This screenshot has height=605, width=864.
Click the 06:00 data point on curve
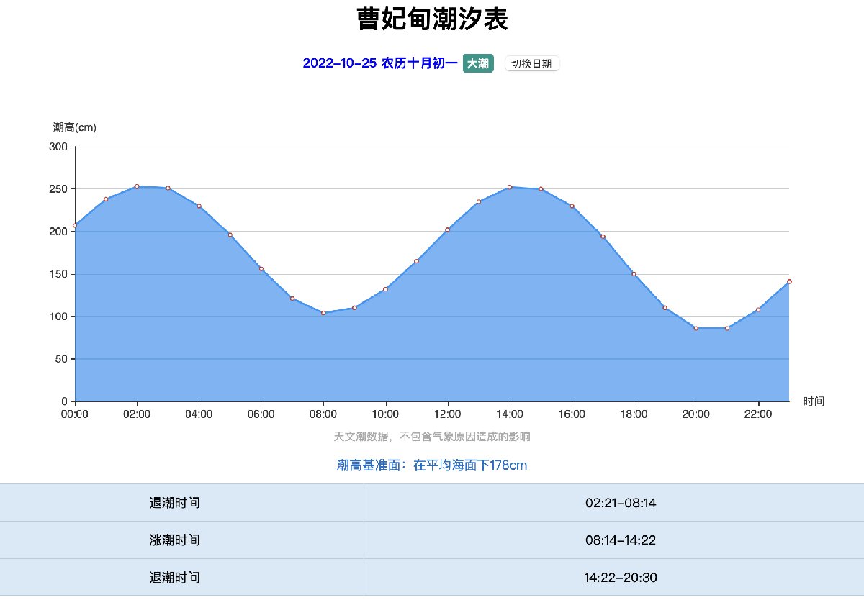coord(261,269)
